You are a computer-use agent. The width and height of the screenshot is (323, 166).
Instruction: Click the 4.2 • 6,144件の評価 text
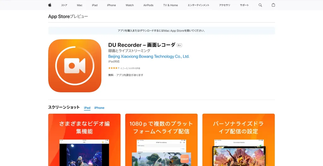130,68
